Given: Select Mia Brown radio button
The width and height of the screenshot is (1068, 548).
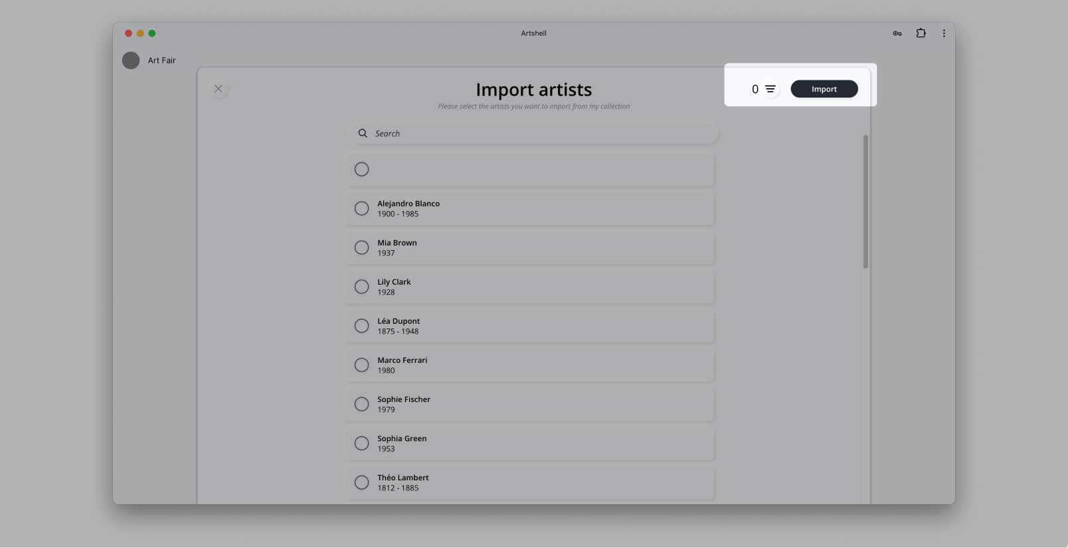Looking at the screenshot, I should (x=361, y=247).
